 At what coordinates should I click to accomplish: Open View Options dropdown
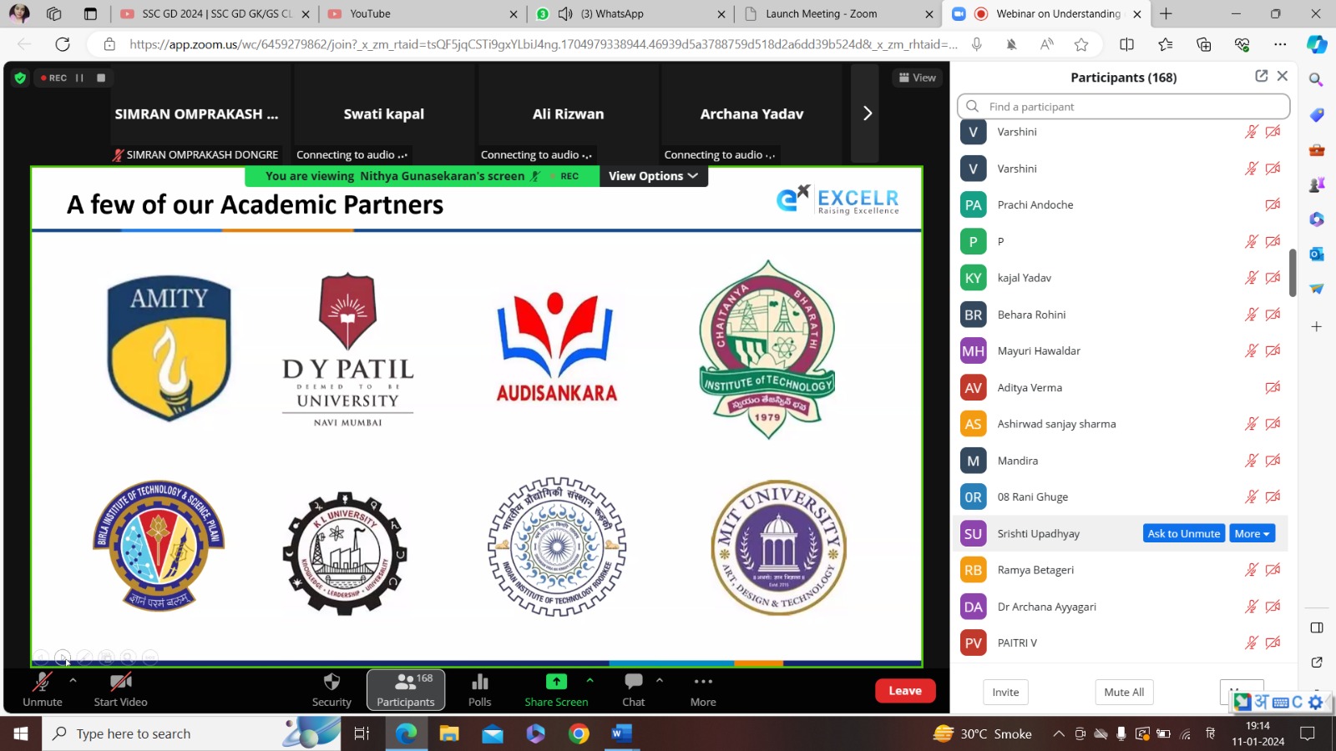(x=653, y=176)
